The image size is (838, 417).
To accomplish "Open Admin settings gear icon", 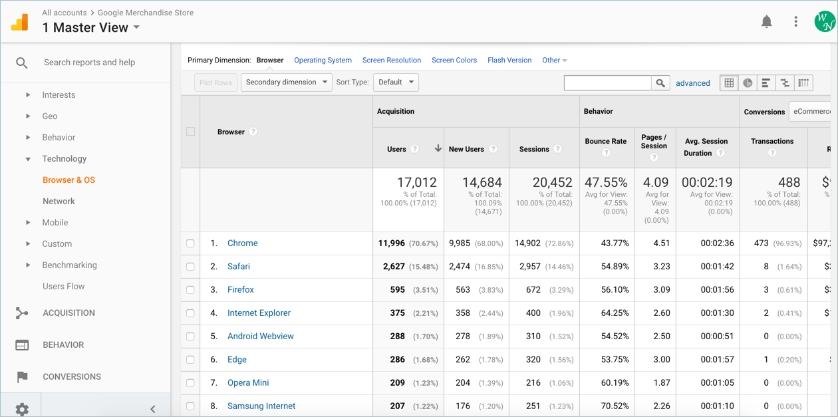I will click(22, 409).
